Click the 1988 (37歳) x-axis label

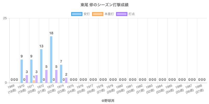pos(199,88)
